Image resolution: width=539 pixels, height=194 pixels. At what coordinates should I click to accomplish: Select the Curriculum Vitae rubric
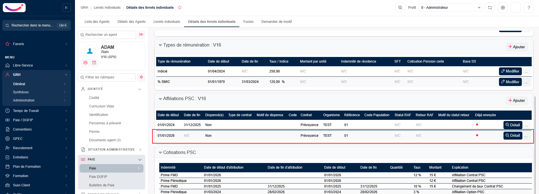coord(101,106)
